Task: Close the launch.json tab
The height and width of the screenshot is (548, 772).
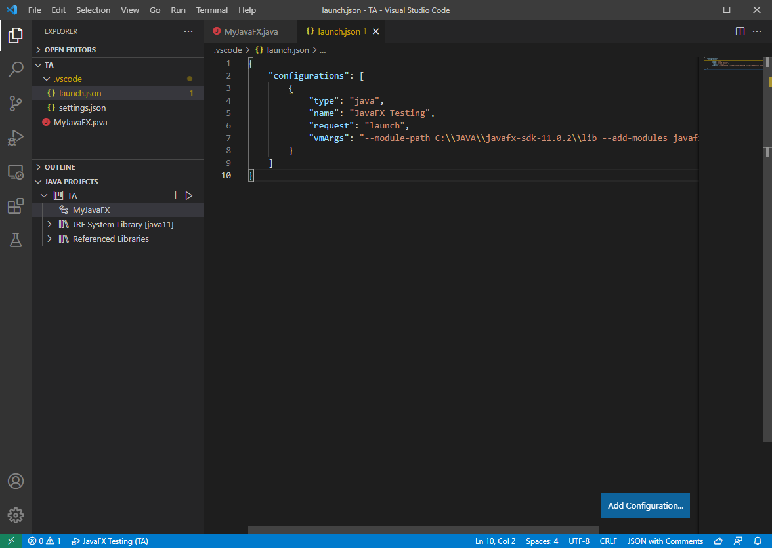Action: (x=375, y=31)
